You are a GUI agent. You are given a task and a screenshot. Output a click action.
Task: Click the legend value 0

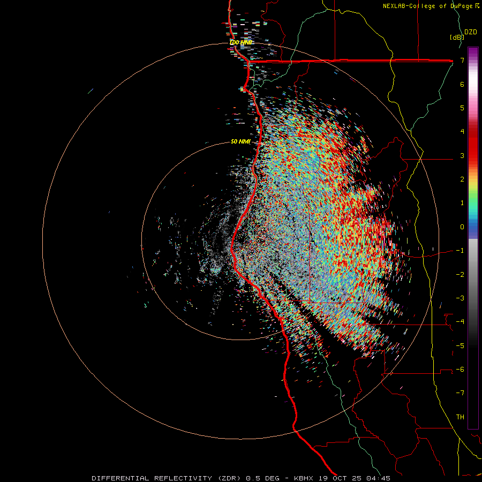(462, 227)
